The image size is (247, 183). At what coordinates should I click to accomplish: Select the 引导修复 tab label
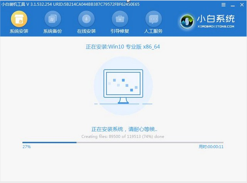120,31
